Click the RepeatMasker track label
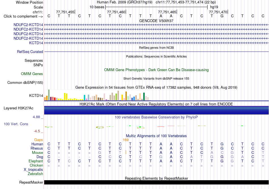 pyautogui.click(x=31, y=182)
